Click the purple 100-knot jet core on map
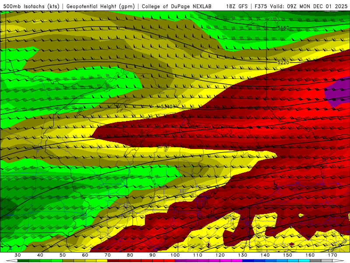This screenshot has width=350, height=263. coord(338,92)
